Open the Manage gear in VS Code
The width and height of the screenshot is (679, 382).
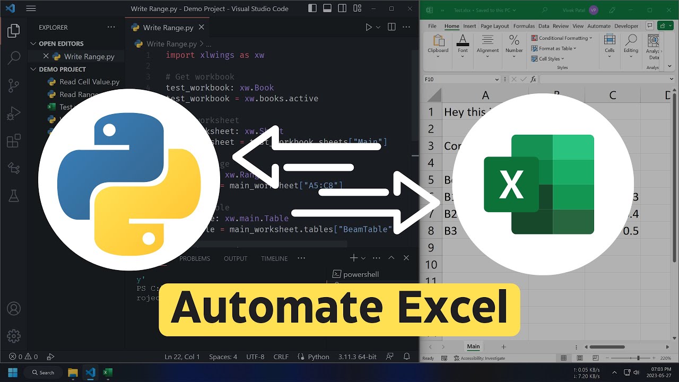[x=14, y=336]
